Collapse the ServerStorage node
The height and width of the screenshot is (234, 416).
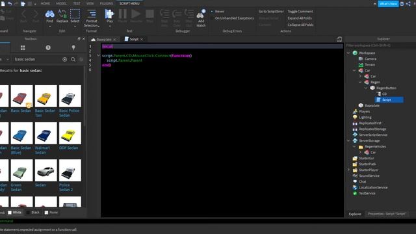pyautogui.click(x=348, y=140)
